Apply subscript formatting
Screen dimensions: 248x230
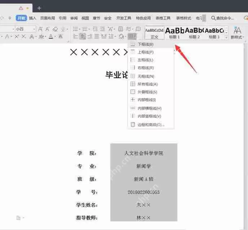24,37
